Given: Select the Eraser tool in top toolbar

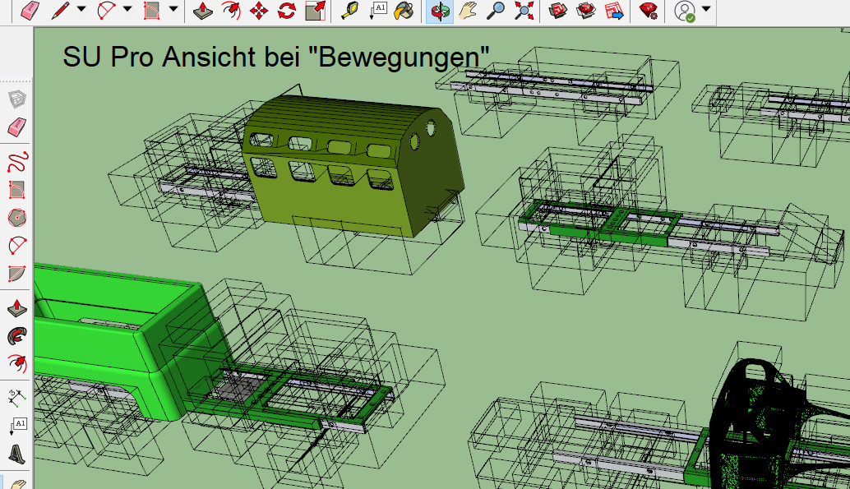Looking at the screenshot, I should pos(29,11).
